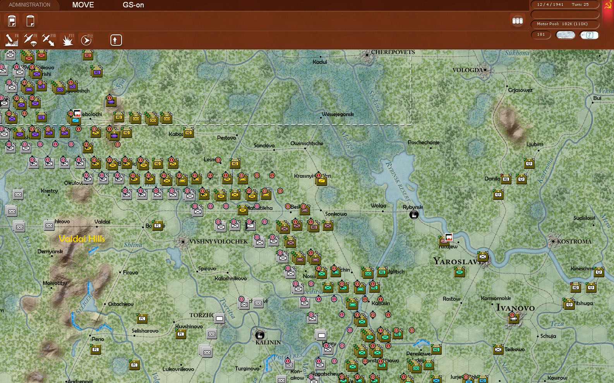Click the Valdai Hills map label
The width and height of the screenshot is (614, 383).
tap(82, 239)
